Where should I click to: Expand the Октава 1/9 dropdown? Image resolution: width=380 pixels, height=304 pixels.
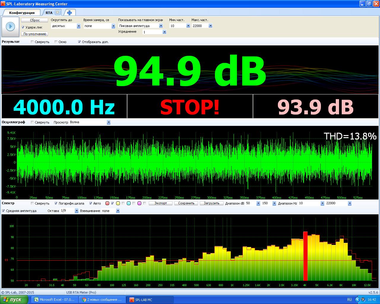pos(76,211)
